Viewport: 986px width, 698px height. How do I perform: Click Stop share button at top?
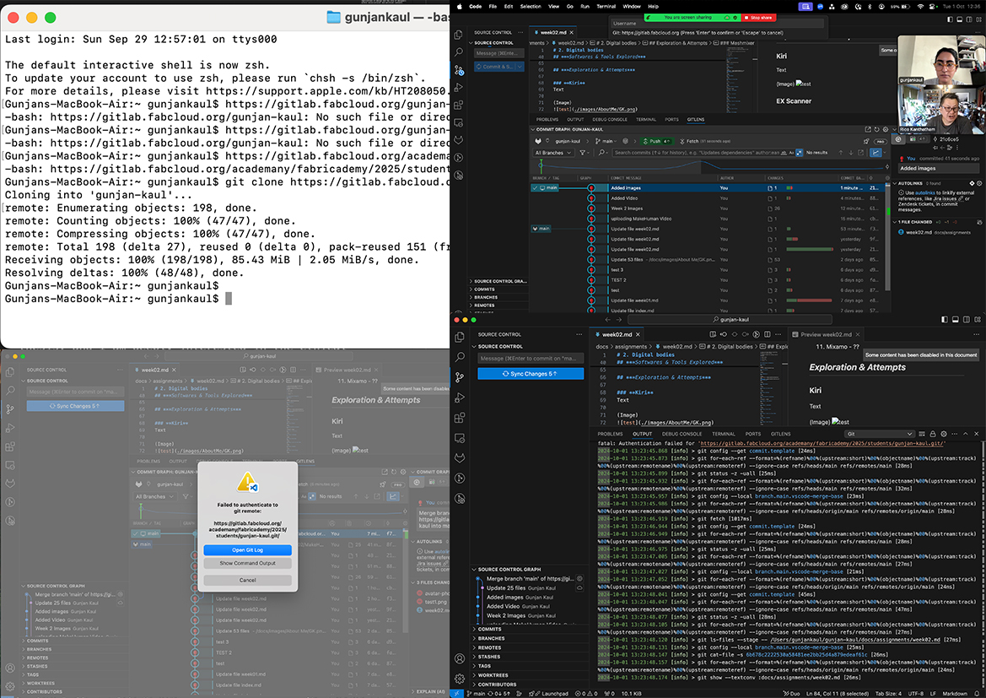[x=758, y=18]
